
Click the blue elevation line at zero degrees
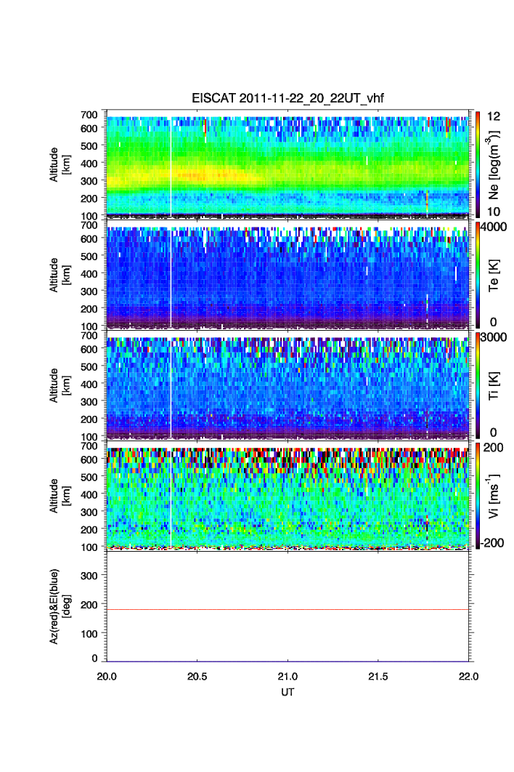[287, 662]
